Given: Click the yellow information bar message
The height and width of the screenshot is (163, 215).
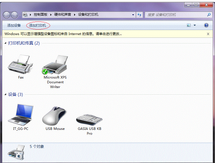Looking at the screenshot, I should click(x=63, y=34).
